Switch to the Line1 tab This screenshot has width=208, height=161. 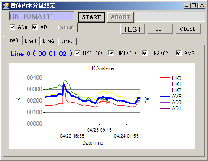31,41
